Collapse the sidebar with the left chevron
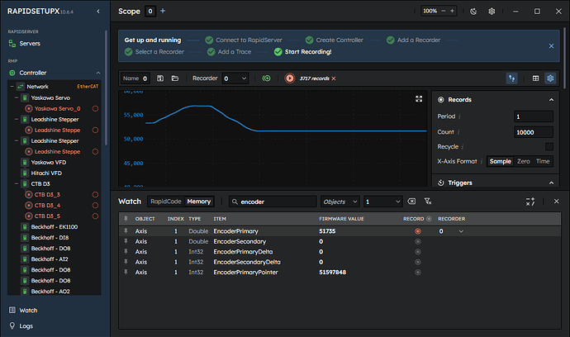The image size is (570, 337). [x=98, y=12]
